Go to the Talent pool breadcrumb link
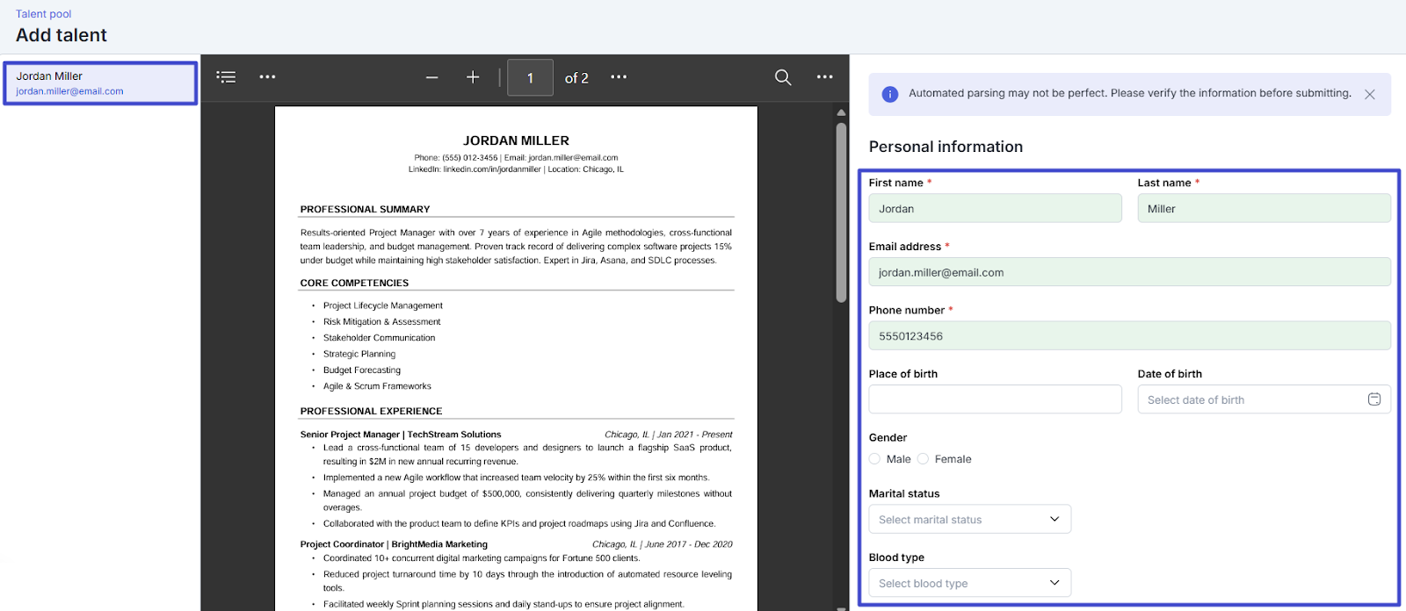 tap(43, 14)
